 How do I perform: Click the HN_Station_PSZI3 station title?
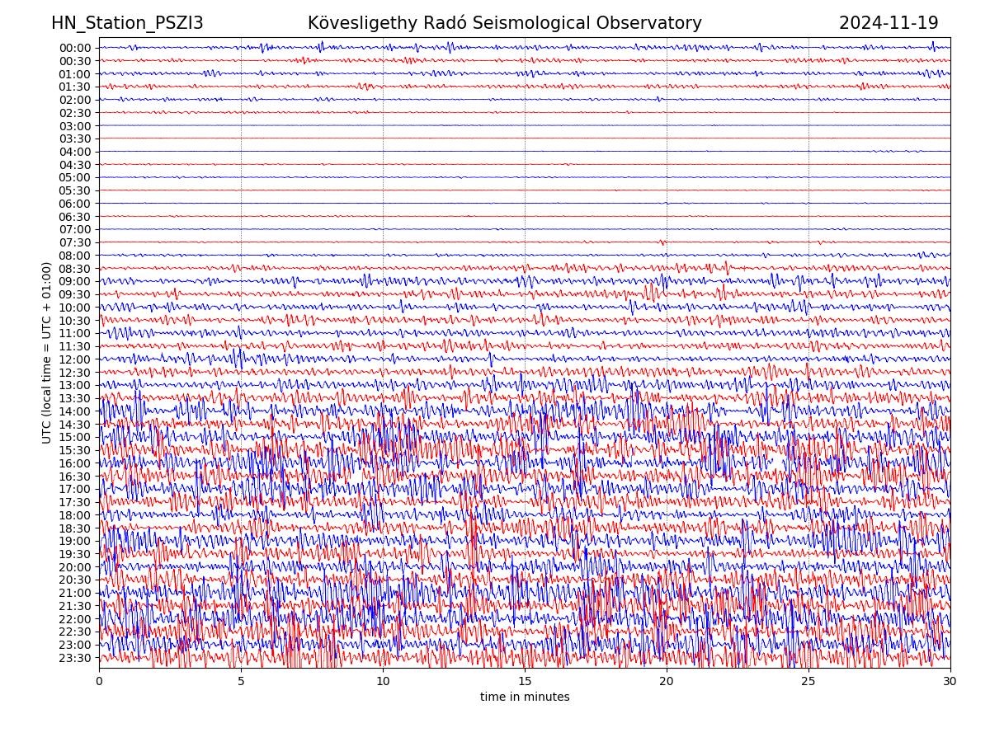coord(127,24)
